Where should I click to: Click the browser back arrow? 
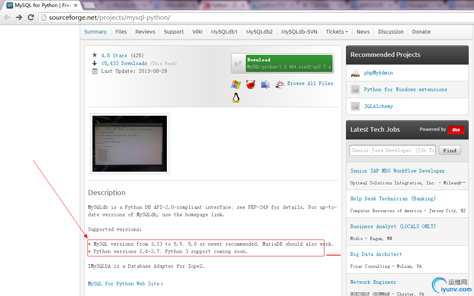[x=7, y=17]
